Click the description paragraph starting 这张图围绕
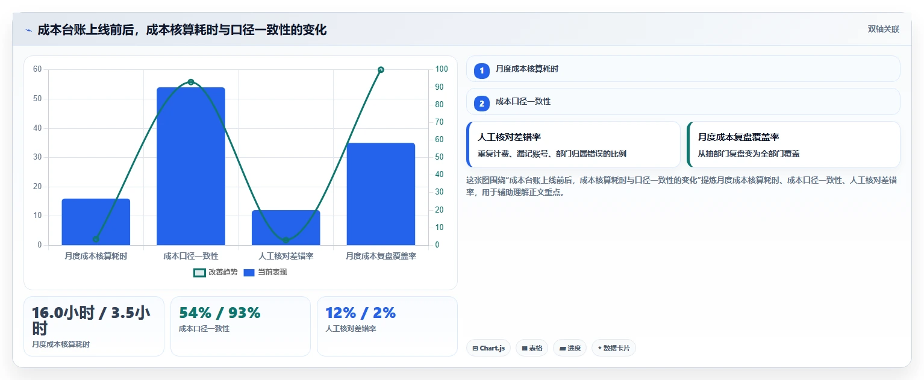This screenshot has width=924, height=380. point(682,187)
